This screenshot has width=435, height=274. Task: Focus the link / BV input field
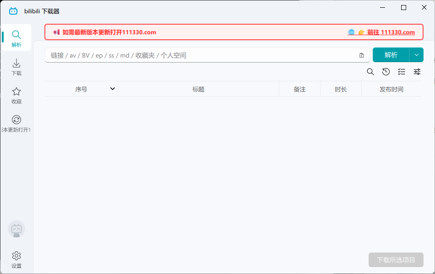(x=207, y=55)
